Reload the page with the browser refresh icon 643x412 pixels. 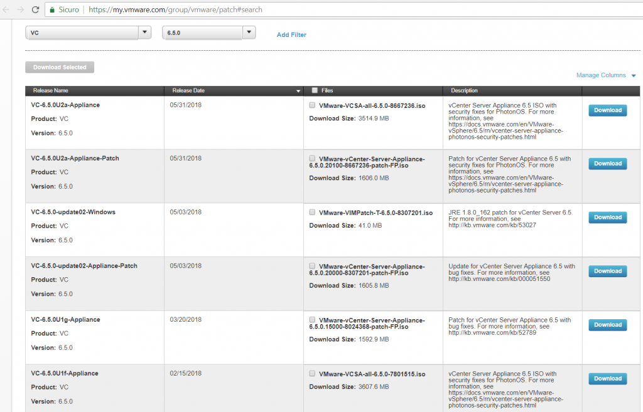tap(35, 9)
